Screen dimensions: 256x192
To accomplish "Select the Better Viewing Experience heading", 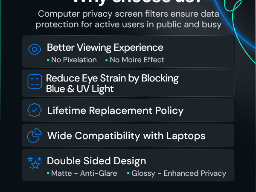I will (x=105, y=47).
